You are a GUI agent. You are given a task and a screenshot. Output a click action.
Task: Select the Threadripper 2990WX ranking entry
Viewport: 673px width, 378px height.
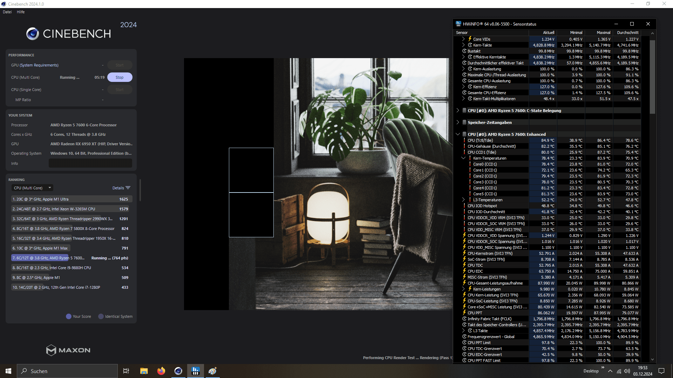click(x=72, y=219)
